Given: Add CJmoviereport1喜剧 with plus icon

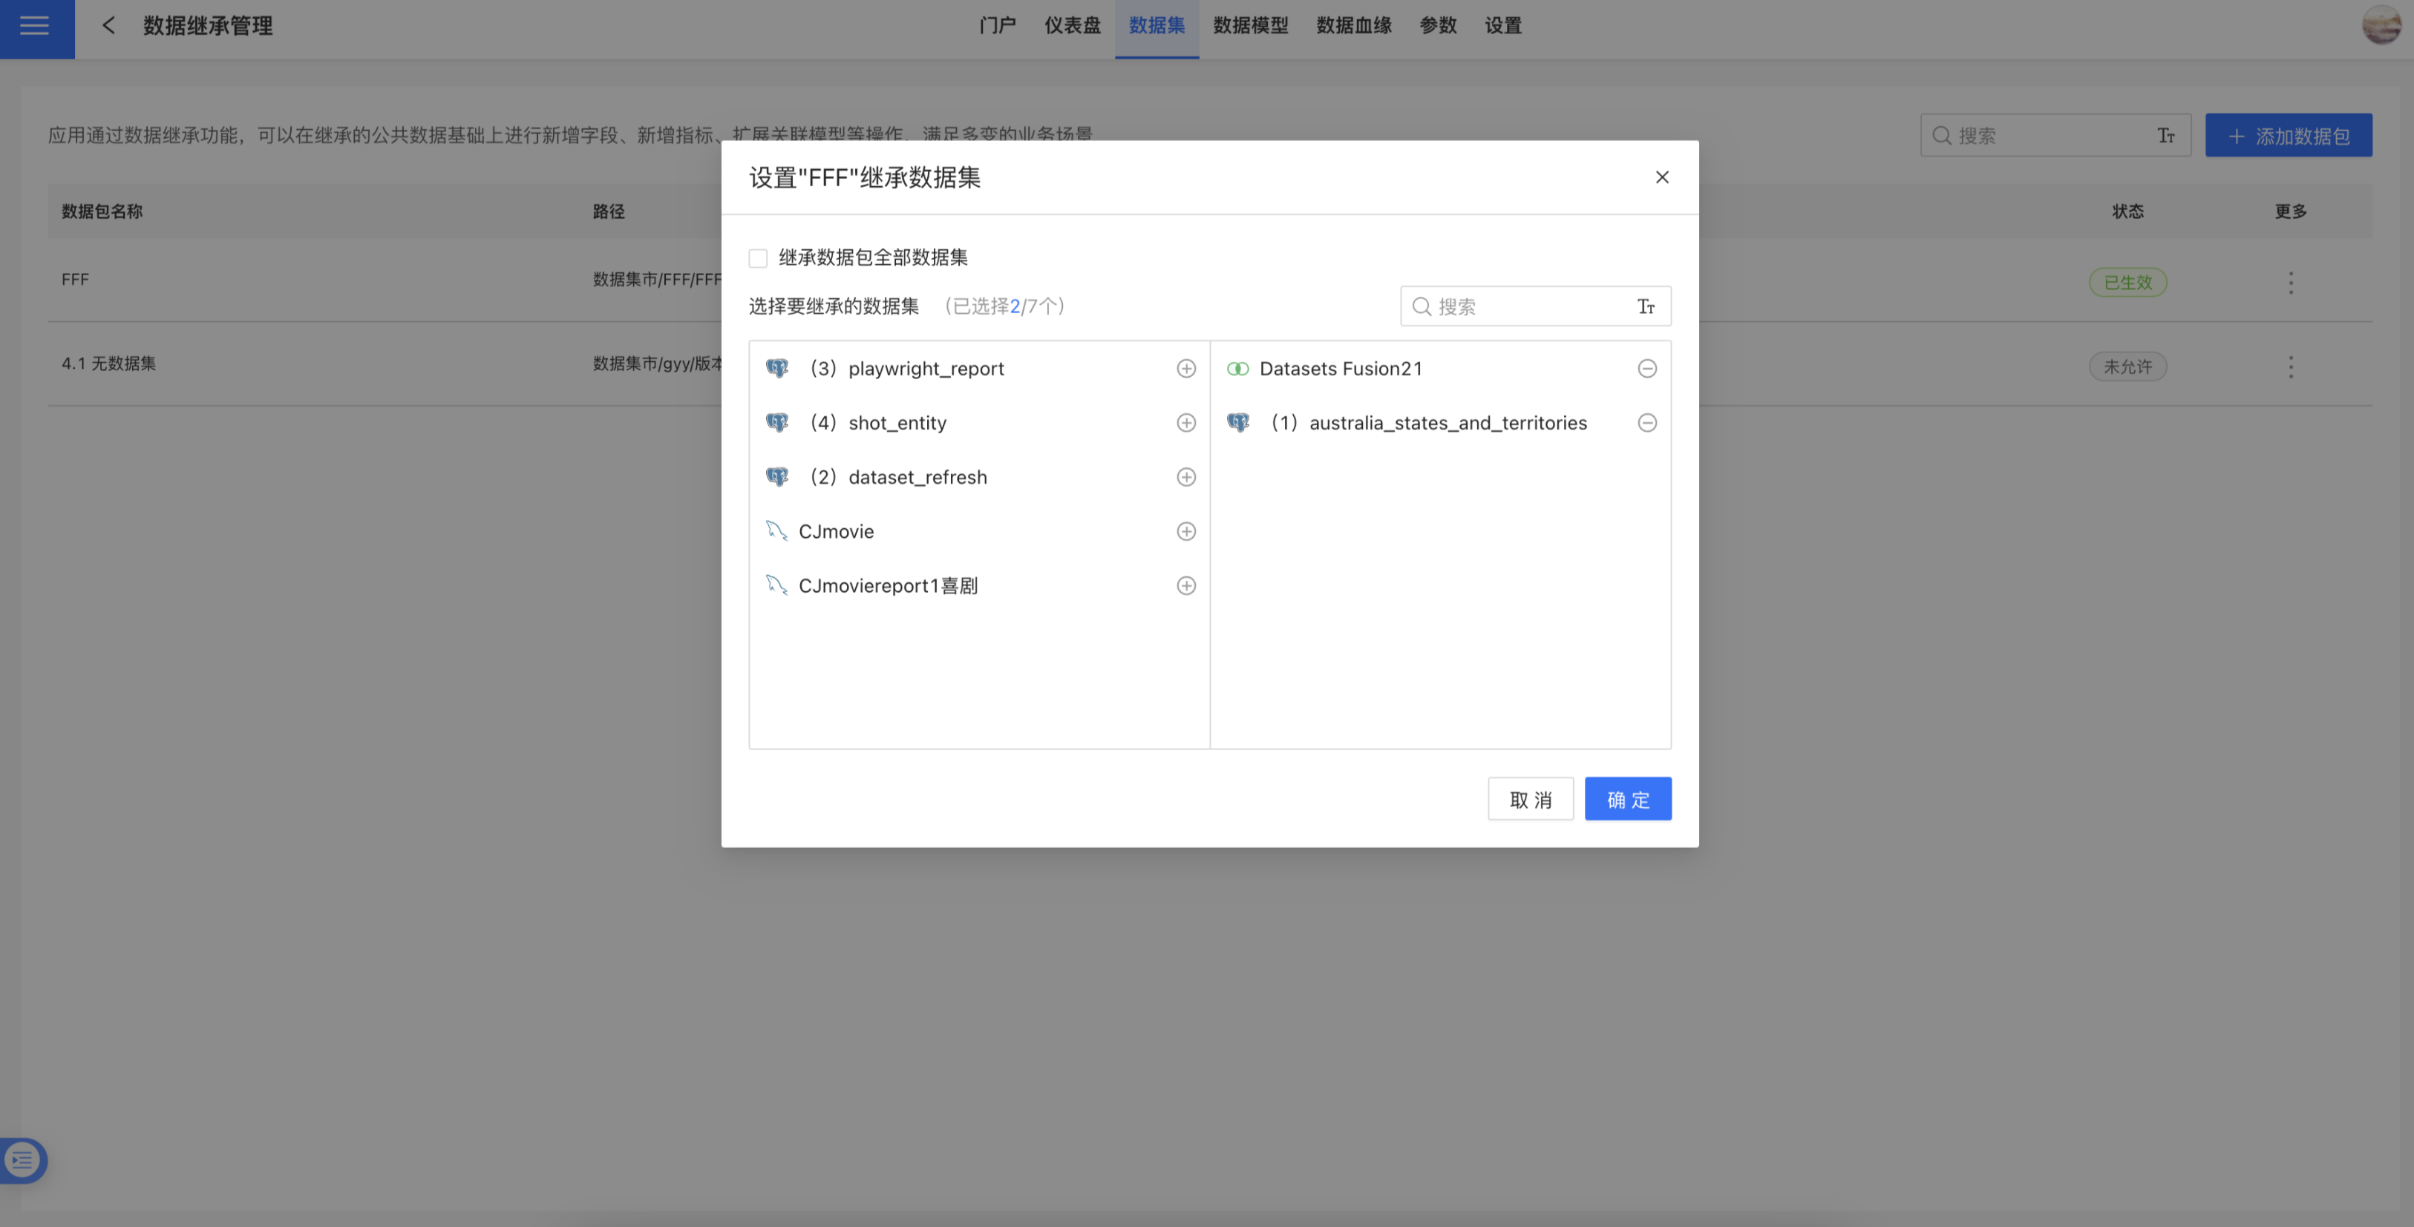Looking at the screenshot, I should (1185, 585).
